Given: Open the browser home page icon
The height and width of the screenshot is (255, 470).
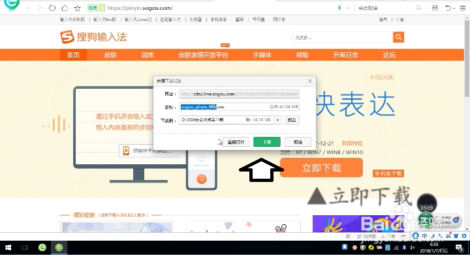Looking at the screenshot, I should click(x=65, y=8).
